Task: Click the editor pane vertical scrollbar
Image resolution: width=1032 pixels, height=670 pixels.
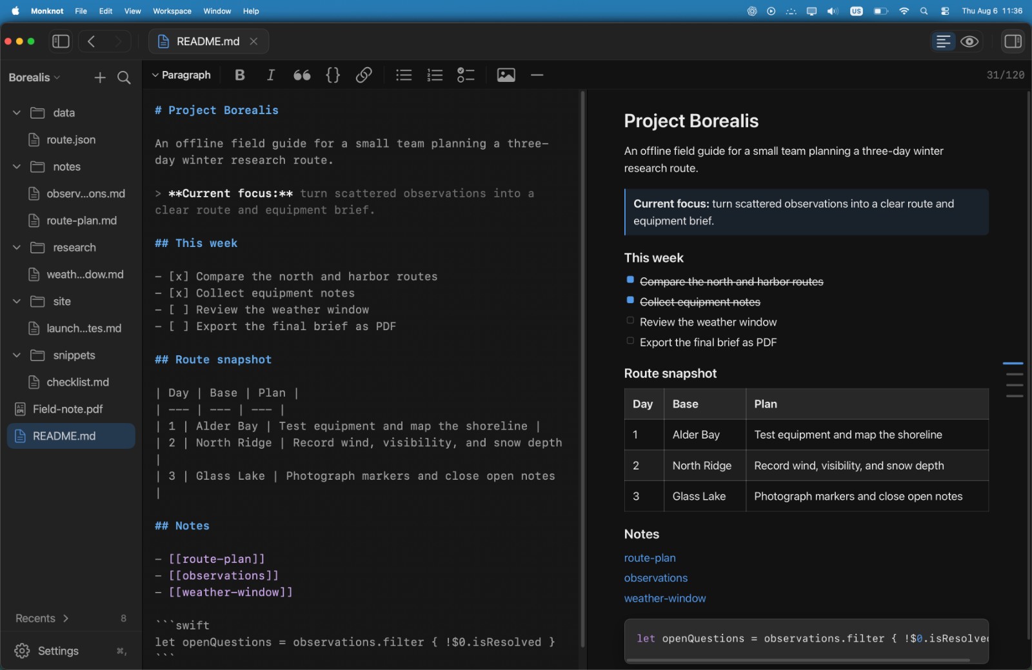Action: pos(582,369)
